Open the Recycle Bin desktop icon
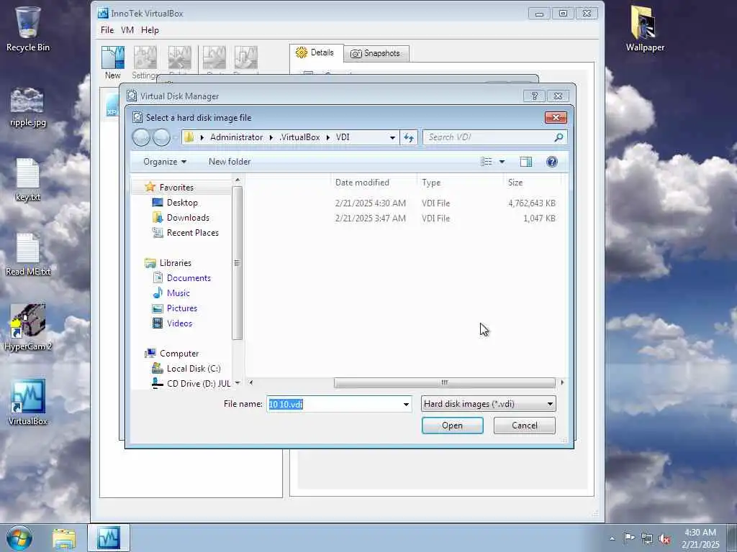This screenshot has height=552, width=737. [28, 28]
